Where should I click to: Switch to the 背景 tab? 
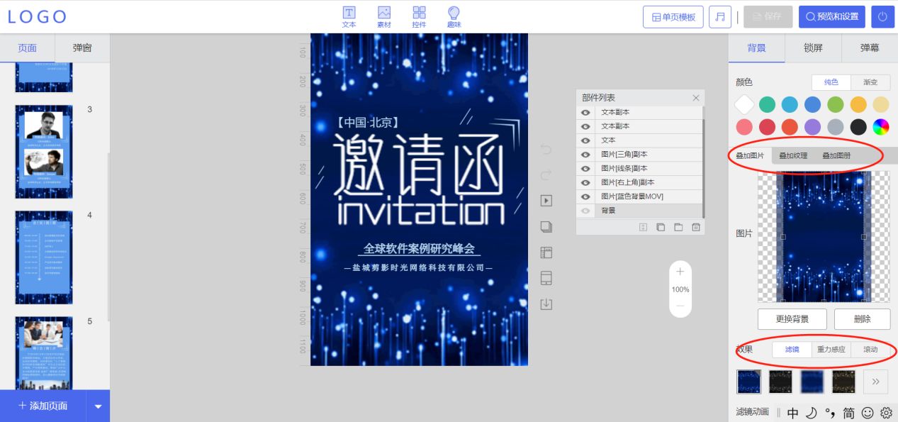(x=756, y=48)
